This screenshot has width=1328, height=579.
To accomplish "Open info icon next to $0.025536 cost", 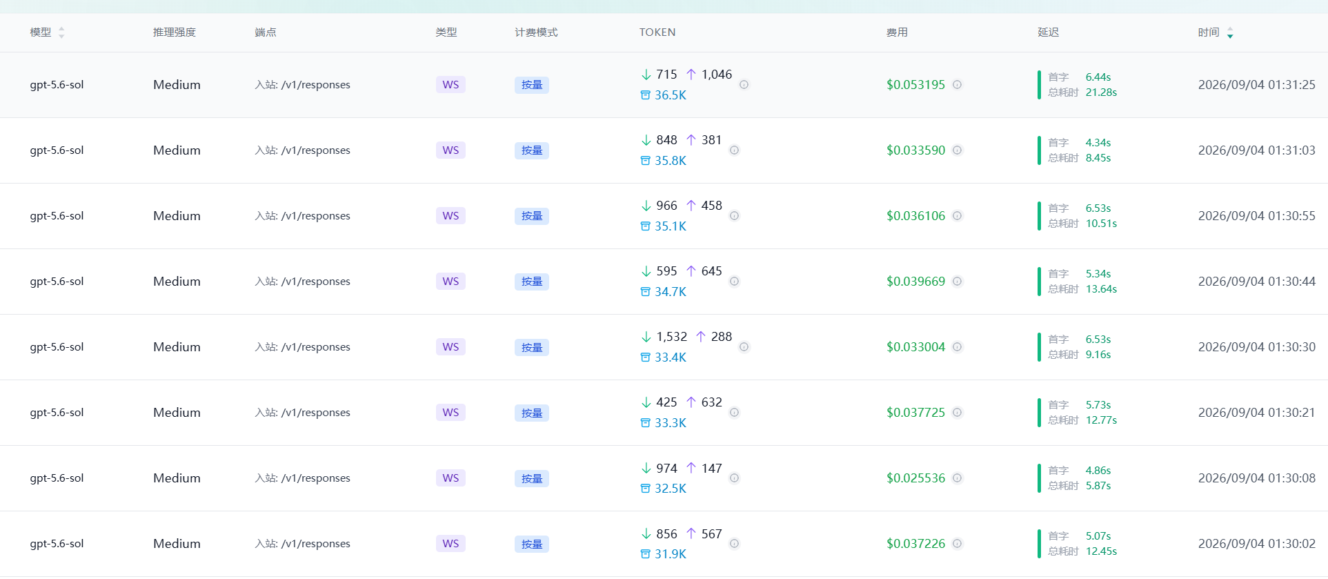I will (958, 478).
